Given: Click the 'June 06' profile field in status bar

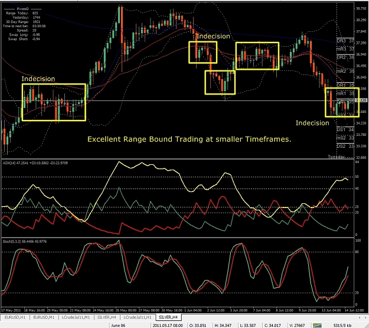Looking at the screenshot, I should [118, 326].
